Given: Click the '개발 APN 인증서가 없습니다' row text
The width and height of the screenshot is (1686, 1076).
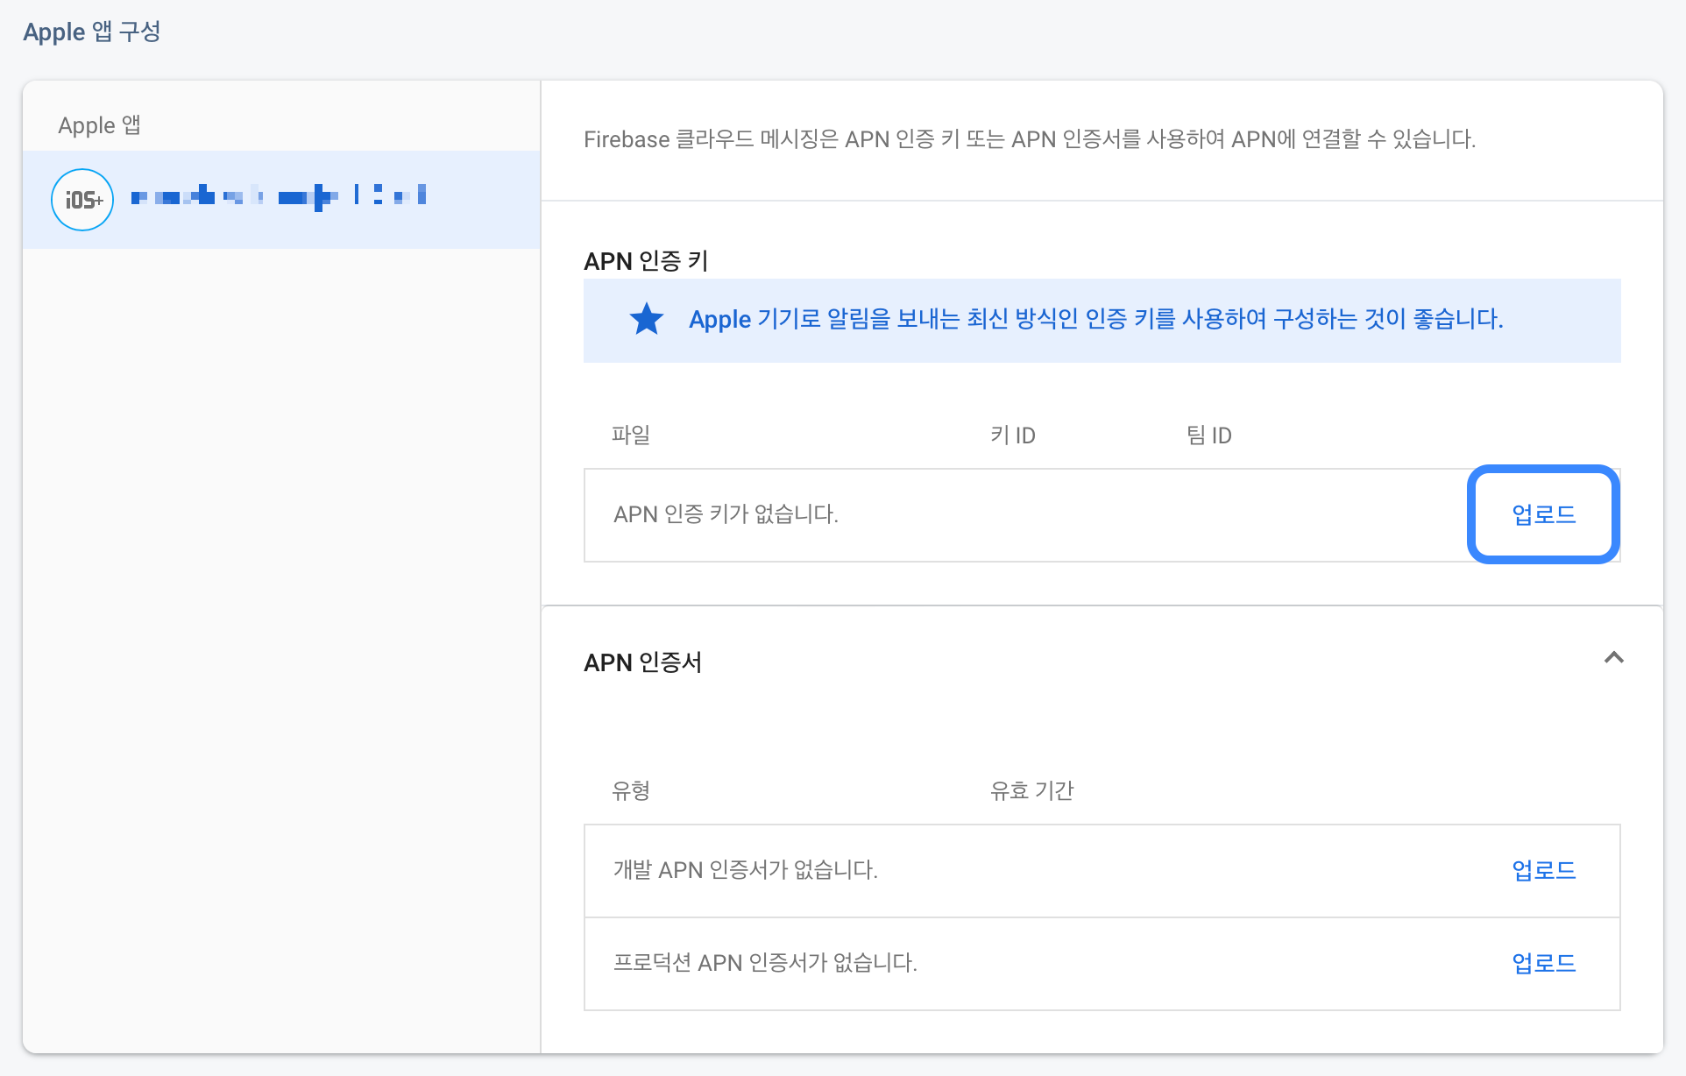Looking at the screenshot, I should 745,870.
